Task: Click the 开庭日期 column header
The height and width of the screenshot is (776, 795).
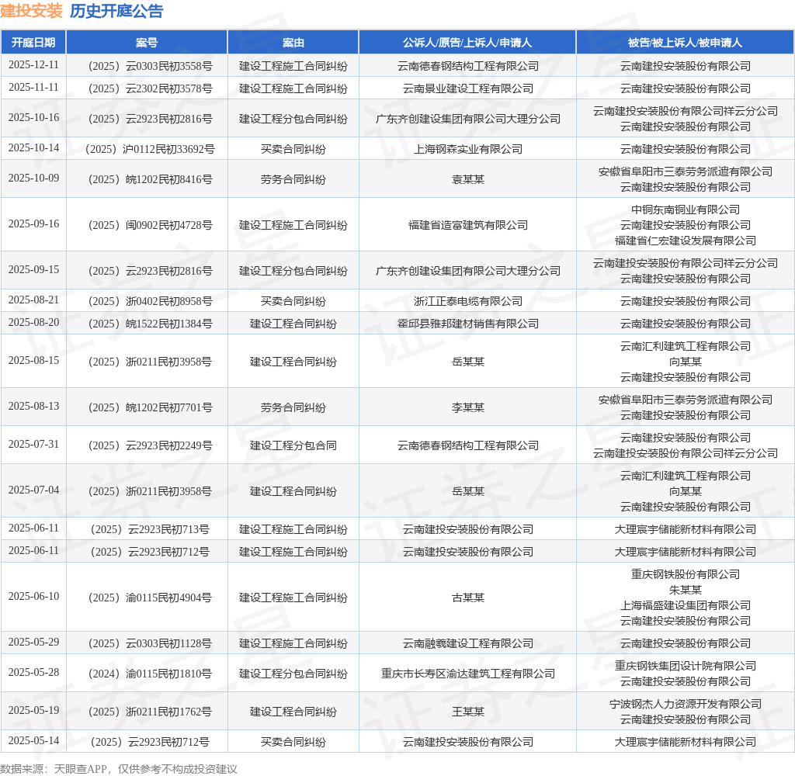Action: [33, 43]
